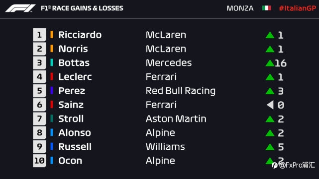
Task: Click the teal Mercedes color bar for Bottas
Action: pyautogui.click(x=52, y=62)
